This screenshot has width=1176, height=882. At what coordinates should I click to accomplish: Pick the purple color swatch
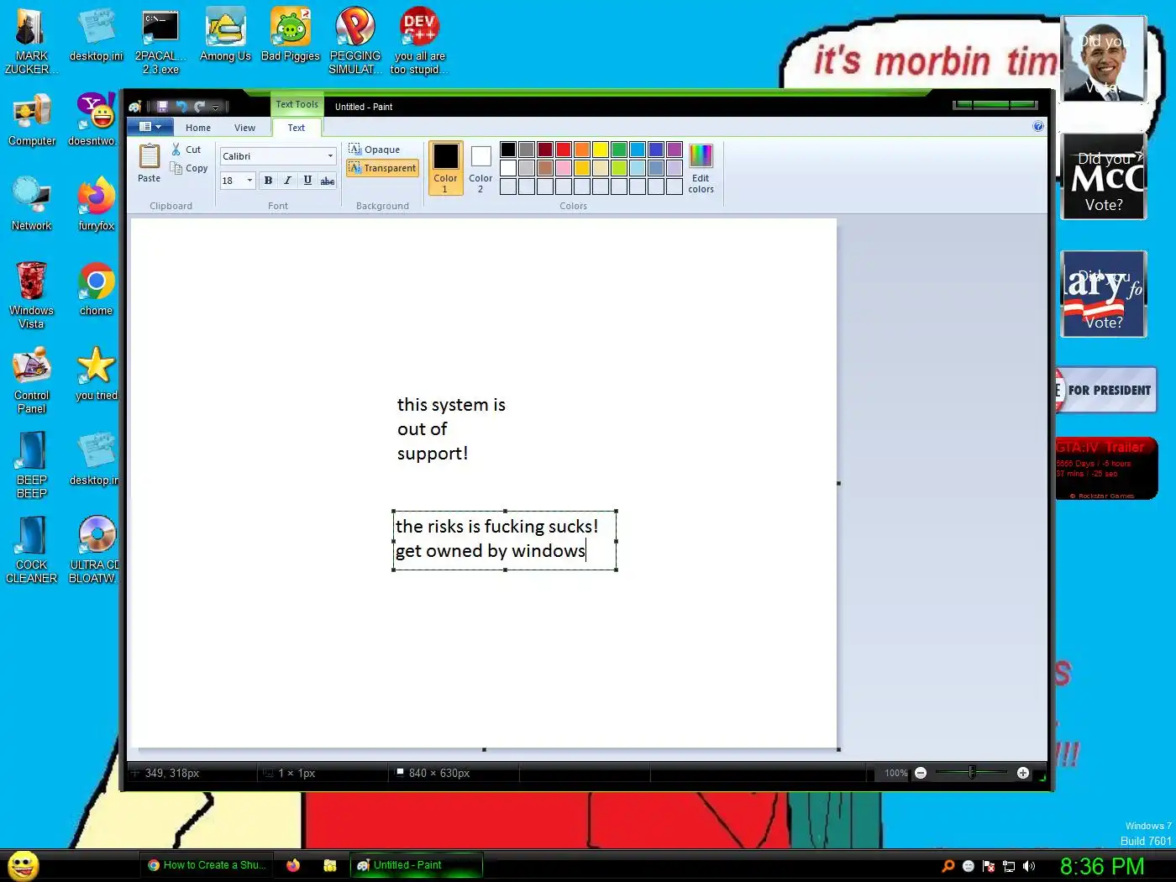click(675, 150)
